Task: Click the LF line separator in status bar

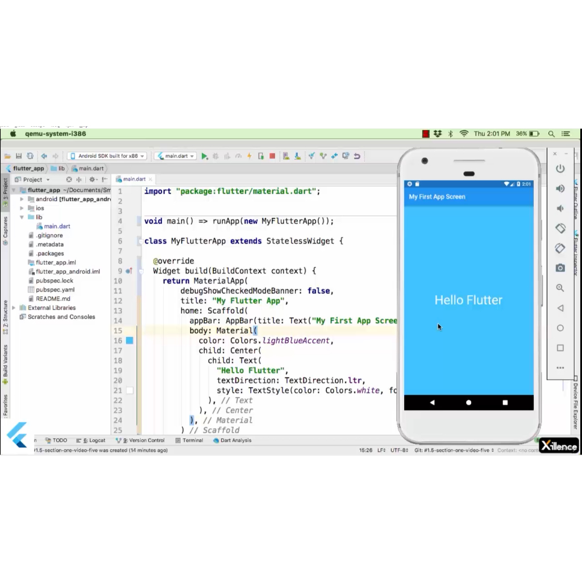Action: pos(381,450)
